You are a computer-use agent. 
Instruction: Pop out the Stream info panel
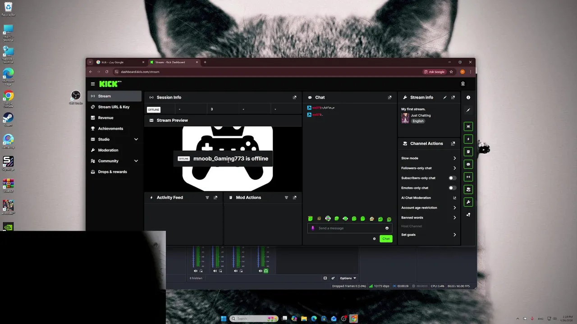pyautogui.click(x=453, y=97)
